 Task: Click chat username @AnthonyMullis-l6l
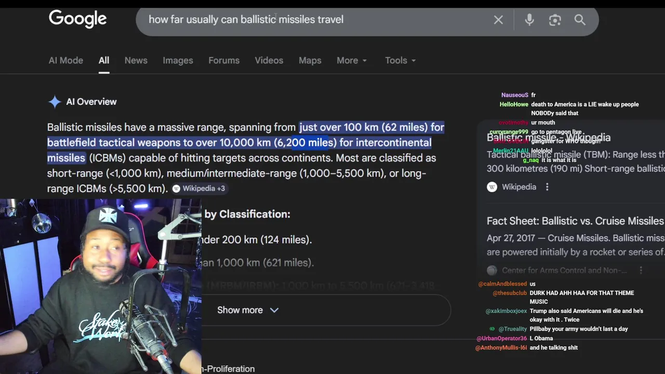click(x=501, y=348)
